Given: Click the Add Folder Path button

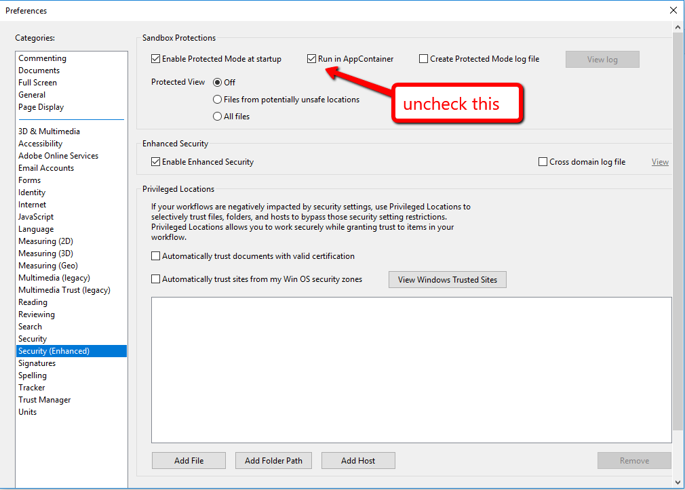Looking at the screenshot, I should [x=273, y=460].
